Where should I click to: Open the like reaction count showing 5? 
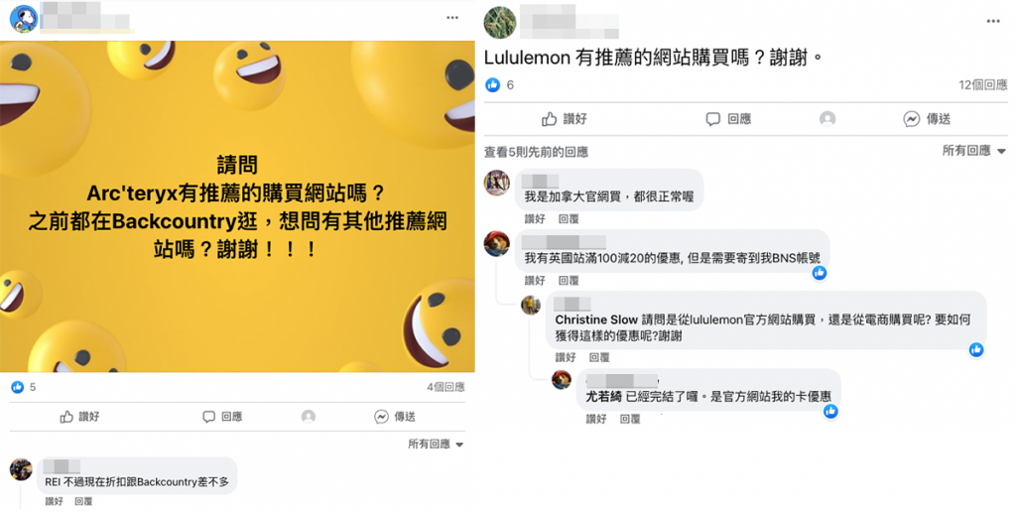24,387
